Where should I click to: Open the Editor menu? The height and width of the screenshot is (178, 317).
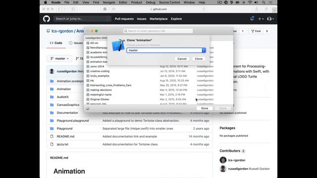(x=123, y=2)
